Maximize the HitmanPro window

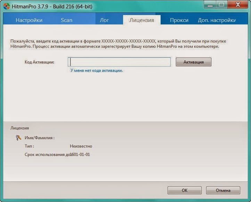221,5
